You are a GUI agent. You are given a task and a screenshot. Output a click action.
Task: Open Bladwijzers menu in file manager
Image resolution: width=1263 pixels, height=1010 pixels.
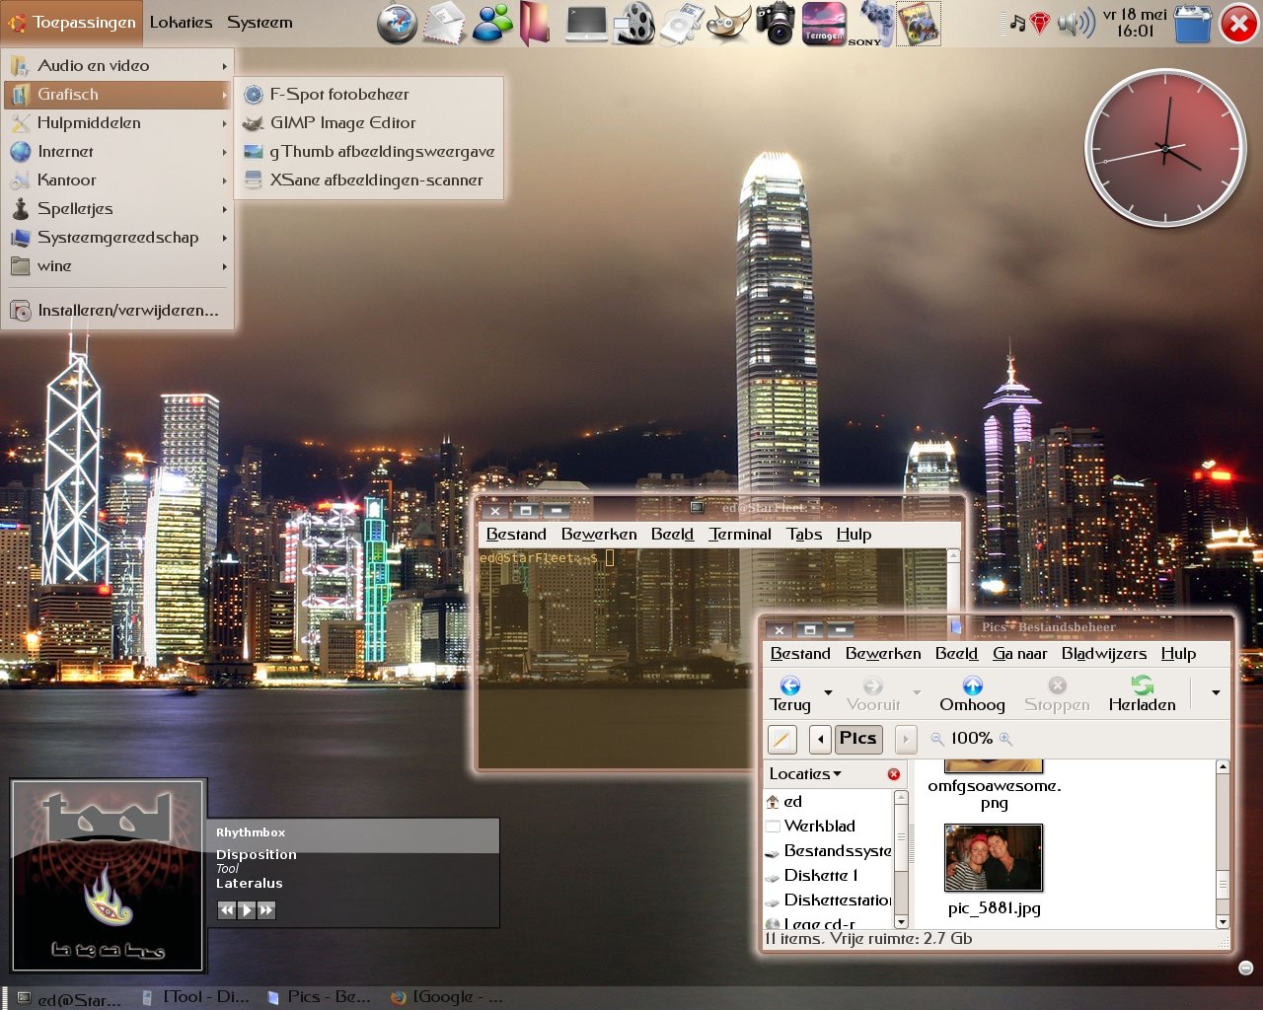[x=1104, y=653]
